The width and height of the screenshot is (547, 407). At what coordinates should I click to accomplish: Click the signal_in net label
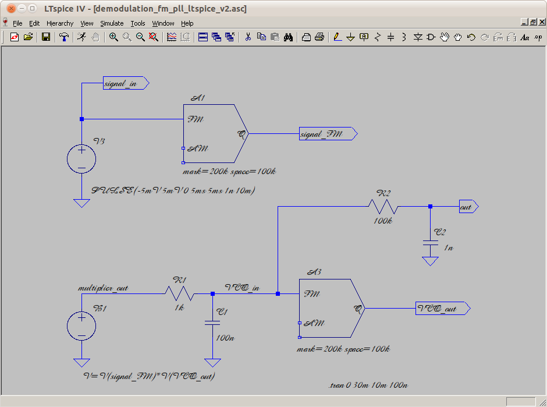[x=126, y=83]
